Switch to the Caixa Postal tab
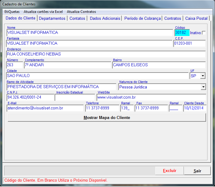The width and height of the screenshot is (215, 187). tap(196, 18)
